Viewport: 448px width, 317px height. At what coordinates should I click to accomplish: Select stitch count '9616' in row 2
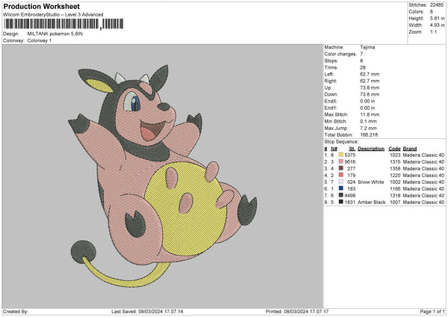pyautogui.click(x=350, y=162)
